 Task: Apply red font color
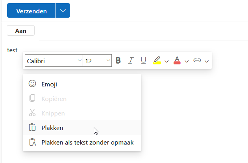[177, 60]
